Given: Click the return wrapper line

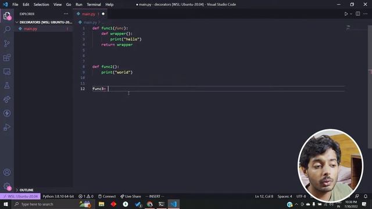Looking at the screenshot, I should (117, 45).
